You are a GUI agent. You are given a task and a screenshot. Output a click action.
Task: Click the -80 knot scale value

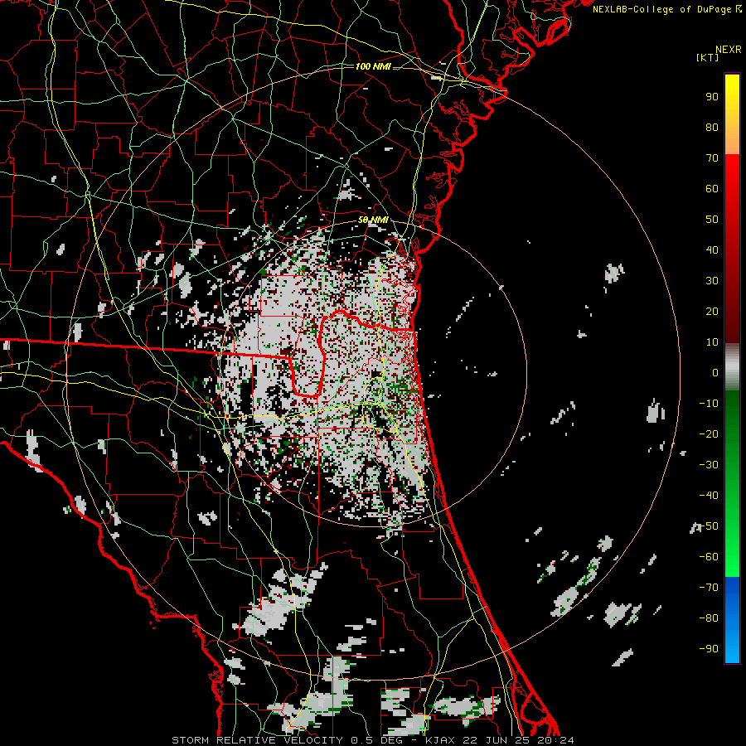tap(709, 618)
